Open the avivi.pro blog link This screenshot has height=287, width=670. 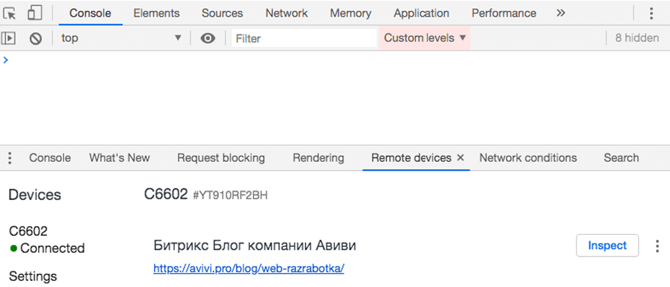point(249,269)
